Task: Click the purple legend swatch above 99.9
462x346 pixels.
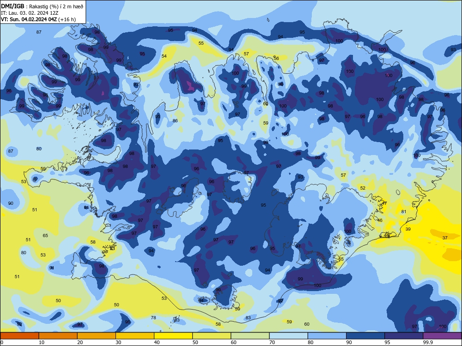Action: click(x=442, y=336)
